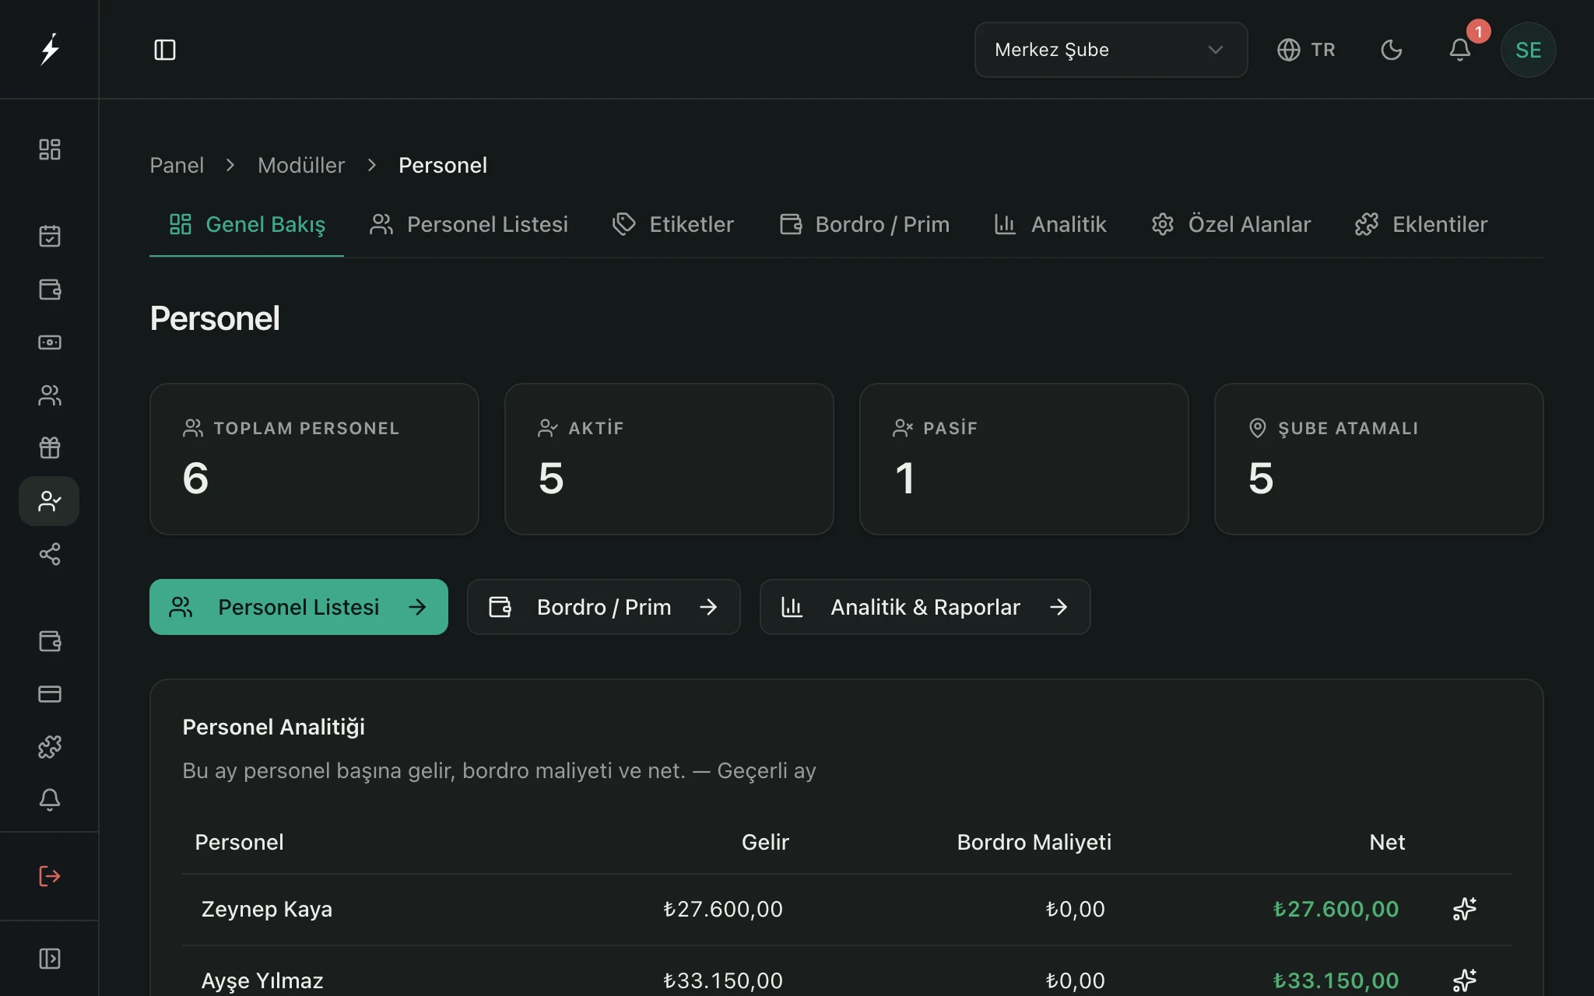Screen dimensions: 1594x996
Task: Open the SE user avatar menu
Action: tap(1528, 50)
